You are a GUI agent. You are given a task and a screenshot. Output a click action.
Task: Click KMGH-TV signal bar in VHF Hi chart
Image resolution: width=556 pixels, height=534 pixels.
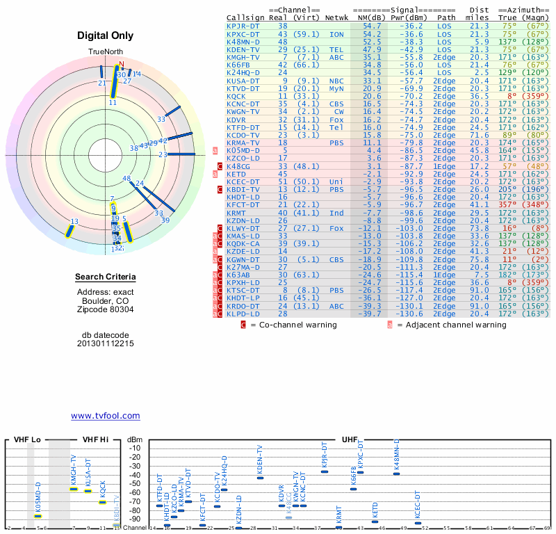74,489
